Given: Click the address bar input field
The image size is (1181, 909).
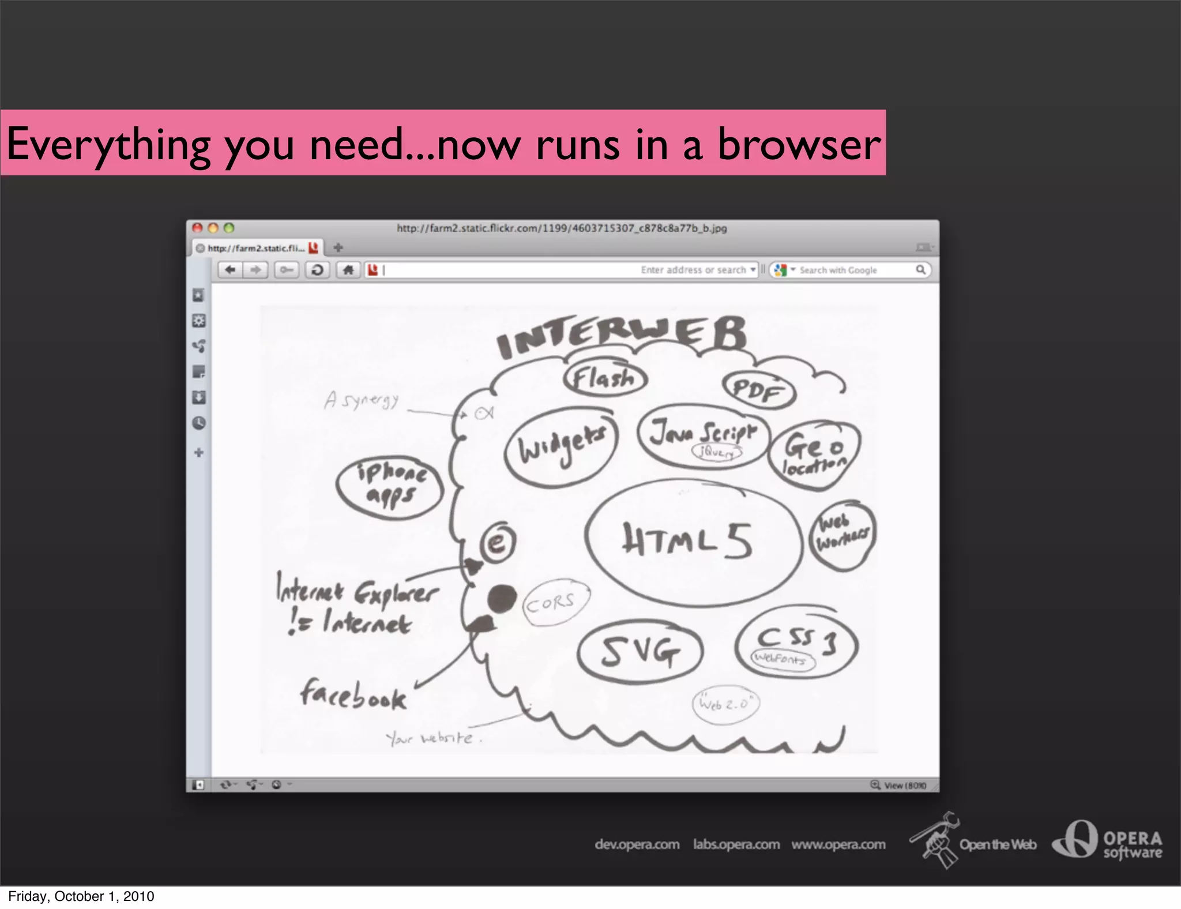Looking at the screenshot, I should click(x=561, y=270).
